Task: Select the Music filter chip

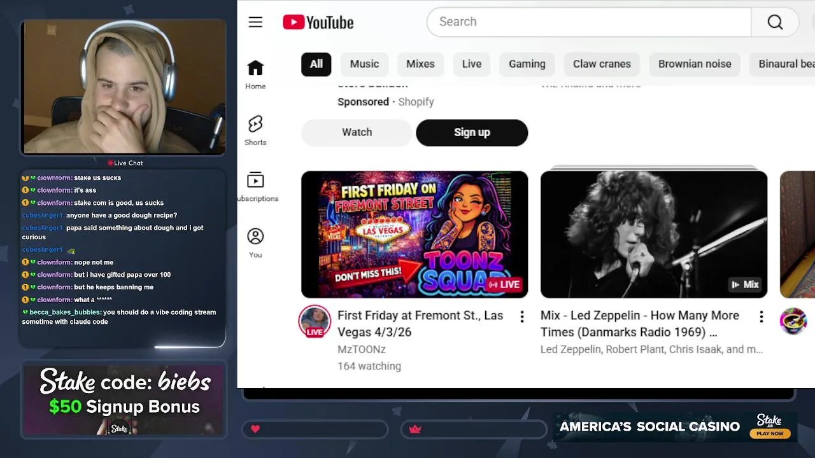Action: (364, 64)
